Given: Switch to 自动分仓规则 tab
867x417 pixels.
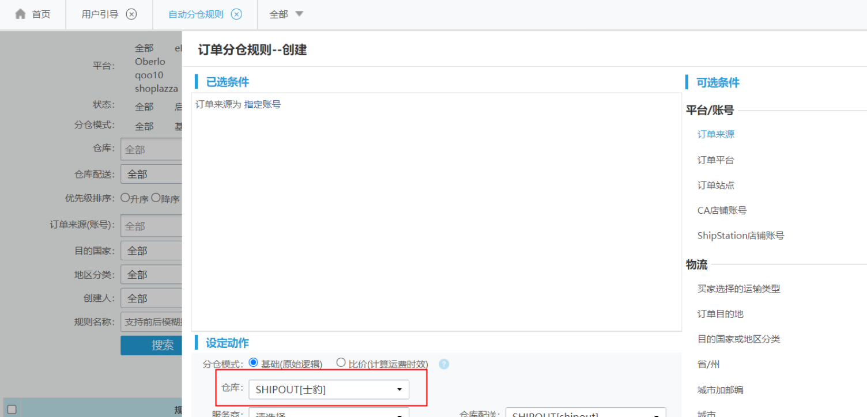Looking at the screenshot, I should pyautogui.click(x=196, y=14).
